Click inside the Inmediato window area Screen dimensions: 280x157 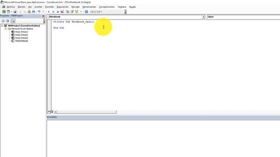[x=163, y=139]
